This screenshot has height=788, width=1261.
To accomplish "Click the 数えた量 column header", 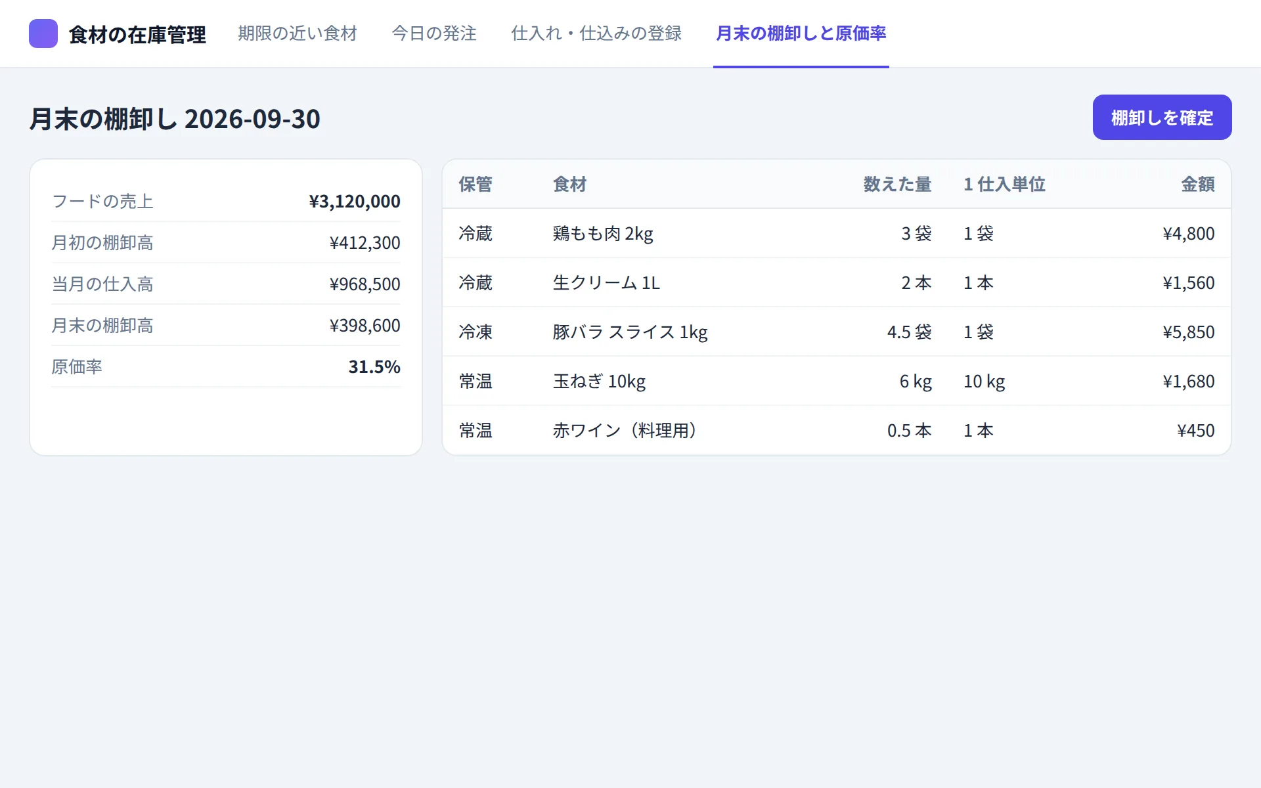I will [897, 185].
